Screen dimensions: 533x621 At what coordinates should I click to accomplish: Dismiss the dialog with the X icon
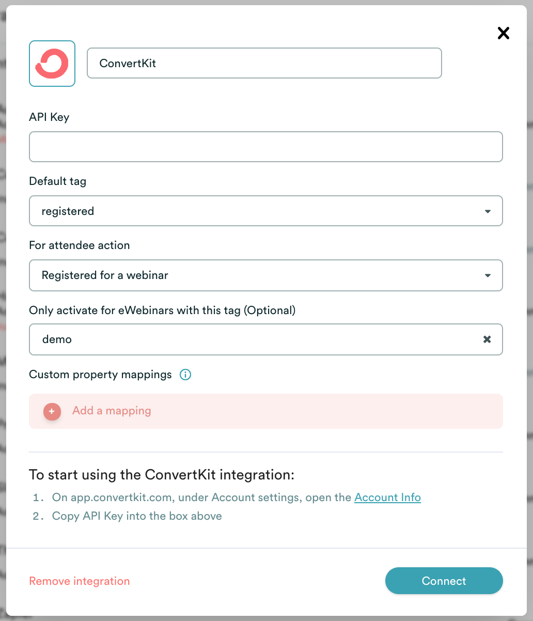(503, 33)
